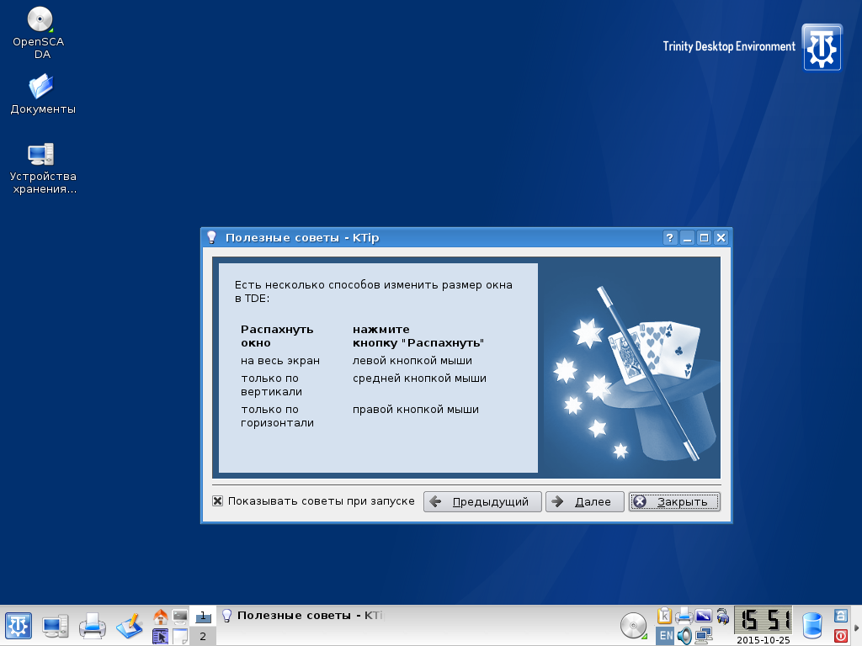Open the Документы folder on desktop

point(40,87)
